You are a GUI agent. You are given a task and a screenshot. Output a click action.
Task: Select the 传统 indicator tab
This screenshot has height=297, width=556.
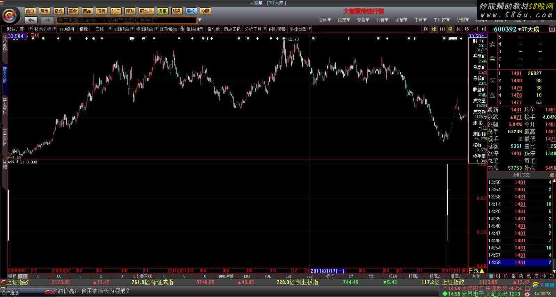pyautogui.click(x=393, y=276)
